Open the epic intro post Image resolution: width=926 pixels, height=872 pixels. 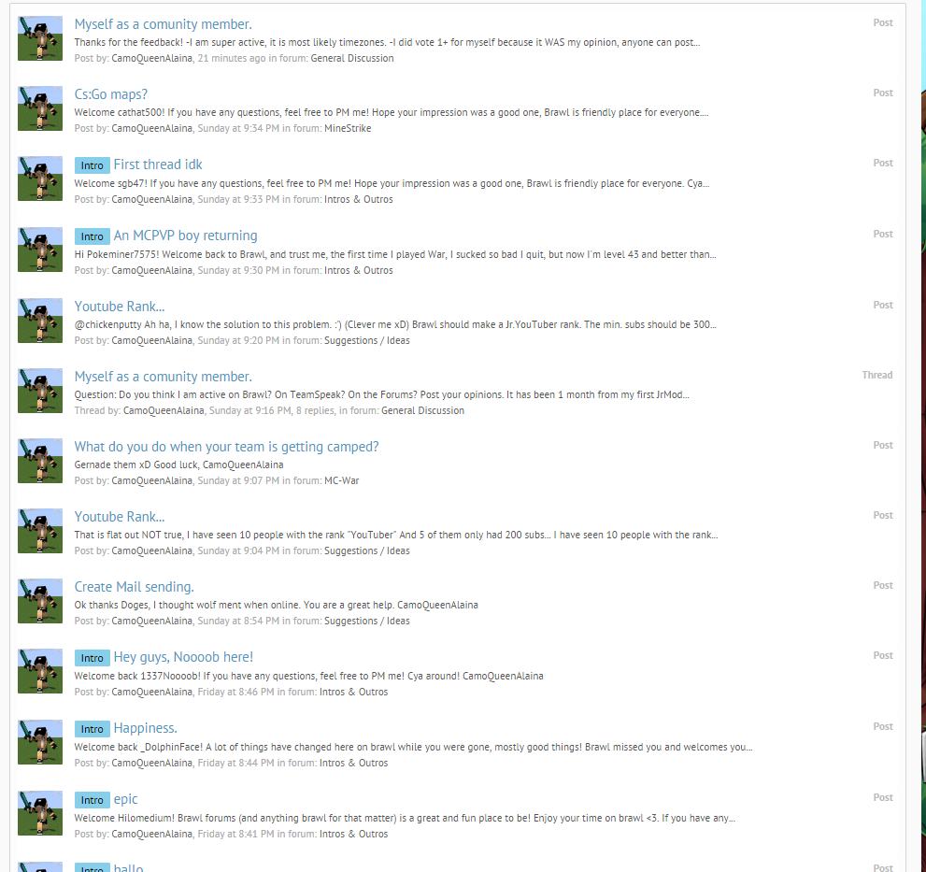pos(126,799)
